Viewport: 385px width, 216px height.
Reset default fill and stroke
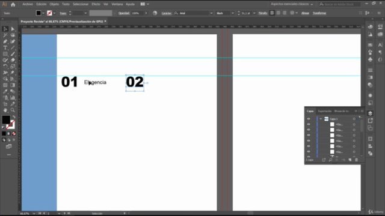point(4,127)
